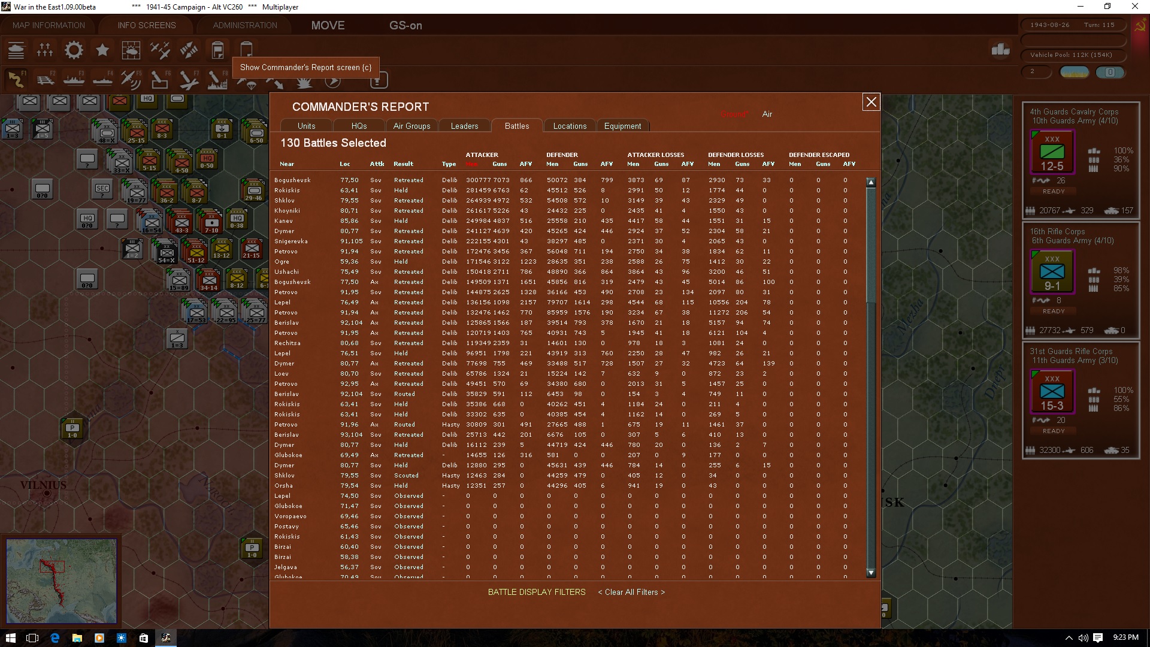Open the production gear icon
Image resolution: width=1150 pixels, height=647 pixels.
[74, 50]
